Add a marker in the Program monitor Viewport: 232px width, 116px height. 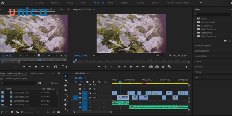click(99, 66)
